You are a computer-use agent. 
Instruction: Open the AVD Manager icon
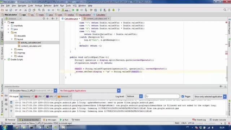point(105,10)
